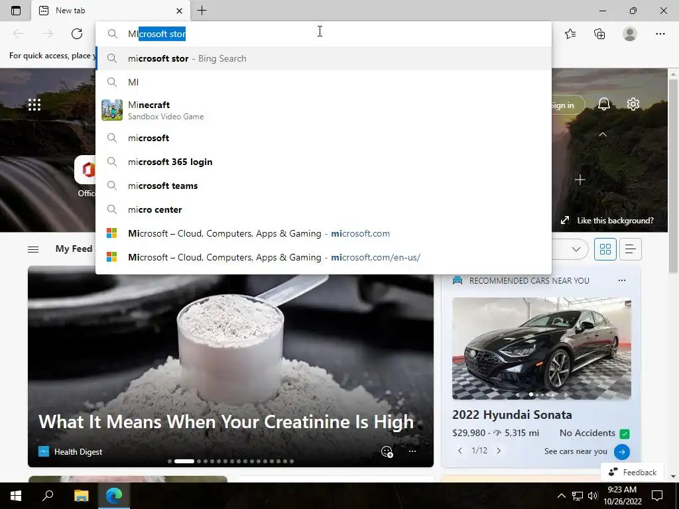
Task: Collapse quick links with up chevron
Action: click(603, 135)
